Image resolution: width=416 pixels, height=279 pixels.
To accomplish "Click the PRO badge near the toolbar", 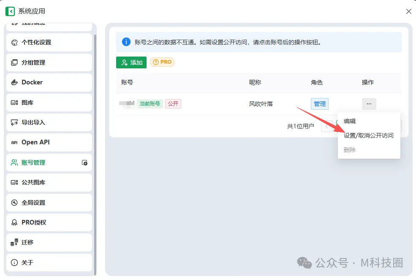I will (162, 62).
